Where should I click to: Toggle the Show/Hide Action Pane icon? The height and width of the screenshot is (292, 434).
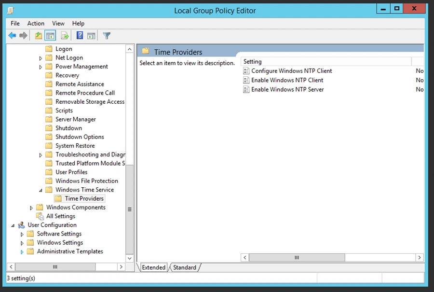coord(91,35)
